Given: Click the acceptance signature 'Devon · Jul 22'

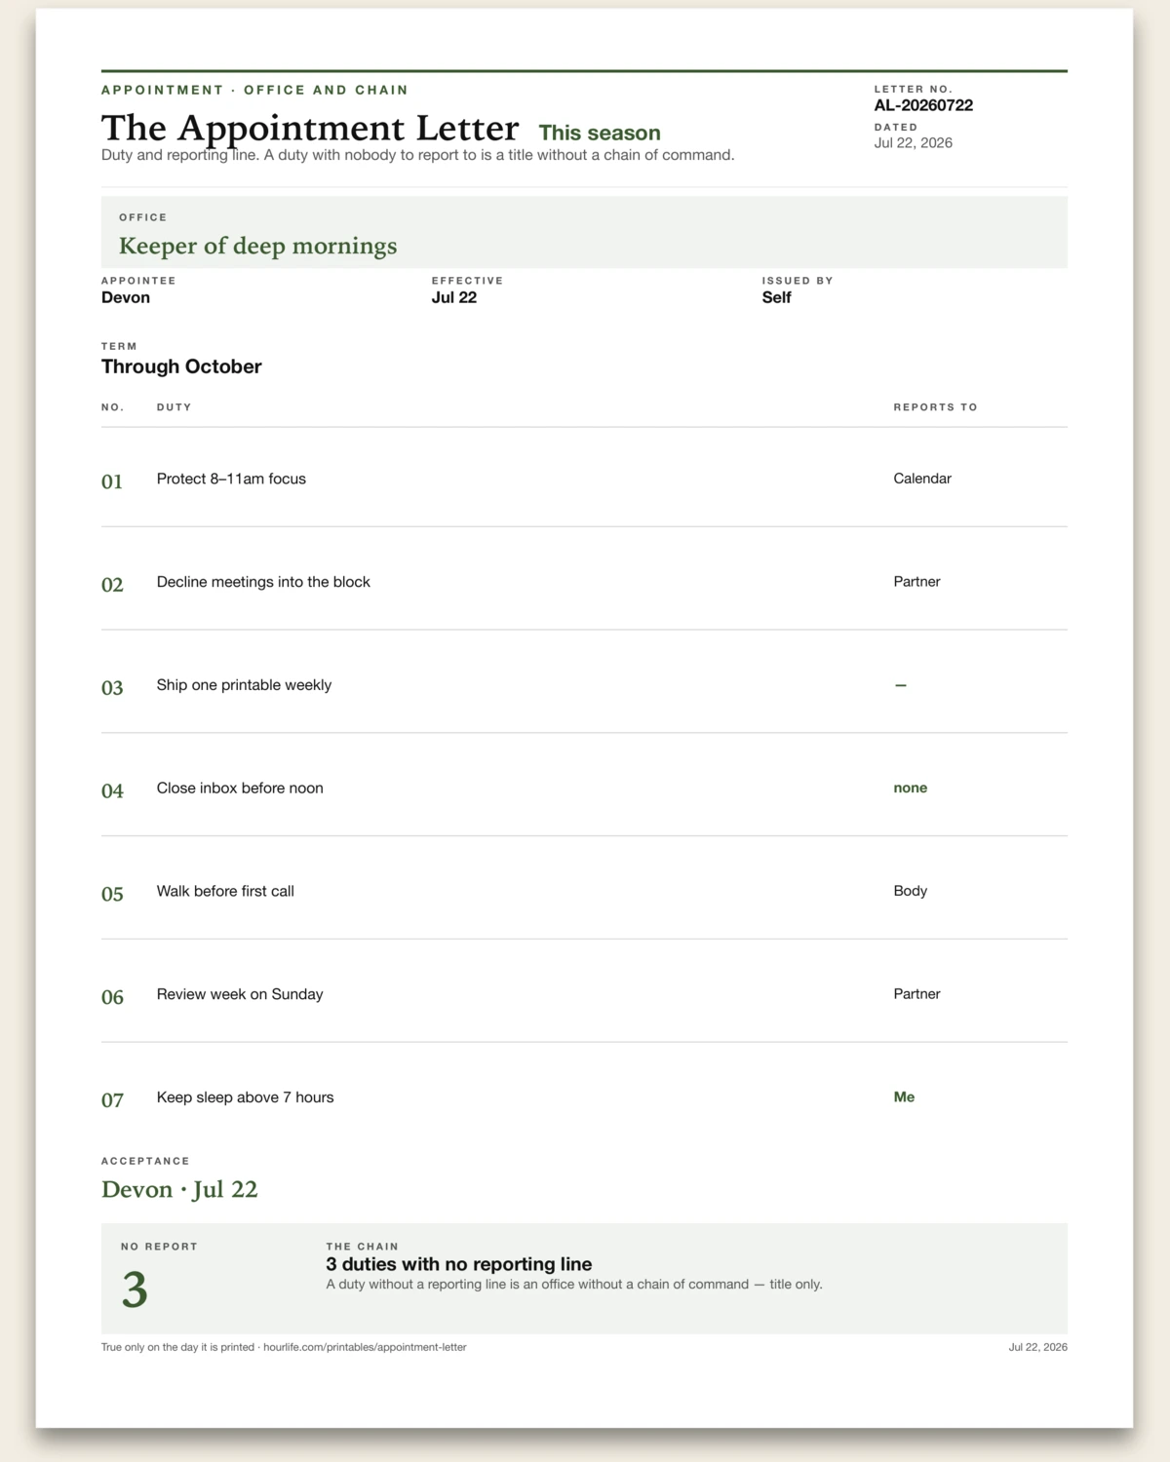Looking at the screenshot, I should click(179, 1189).
